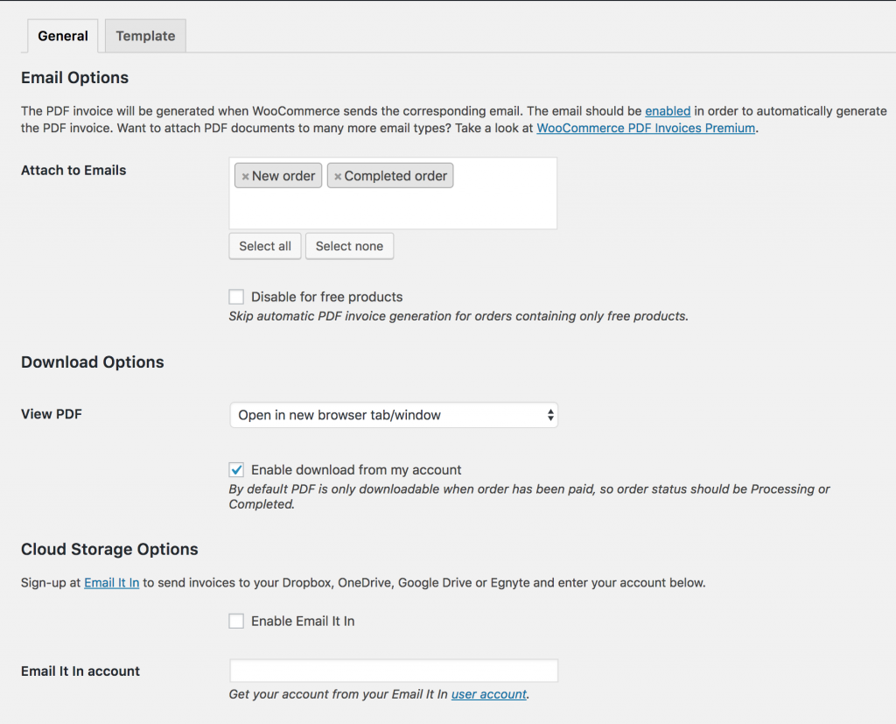Click the Select all button
896x724 pixels.
pyautogui.click(x=265, y=246)
